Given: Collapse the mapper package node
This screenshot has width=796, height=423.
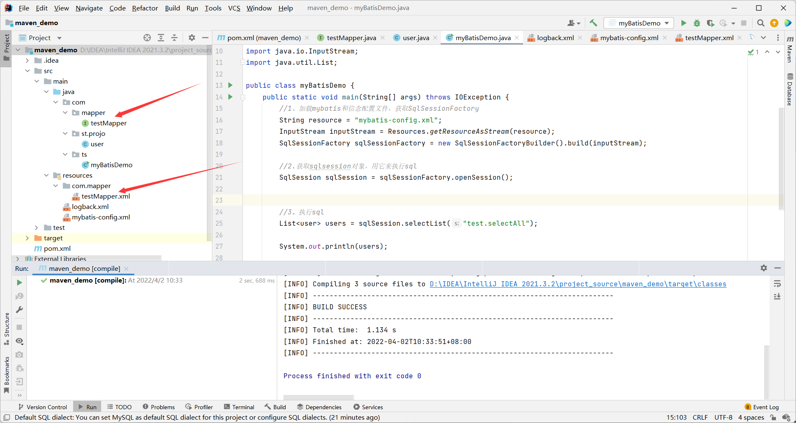Looking at the screenshot, I should tap(65, 113).
